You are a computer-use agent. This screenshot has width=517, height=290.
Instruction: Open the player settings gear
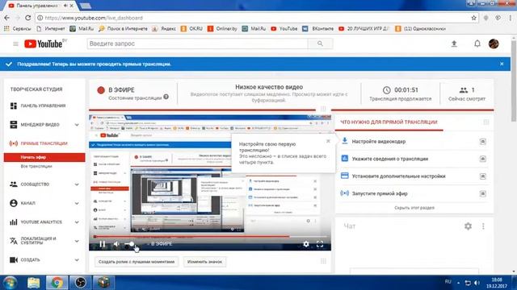(x=306, y=244)
